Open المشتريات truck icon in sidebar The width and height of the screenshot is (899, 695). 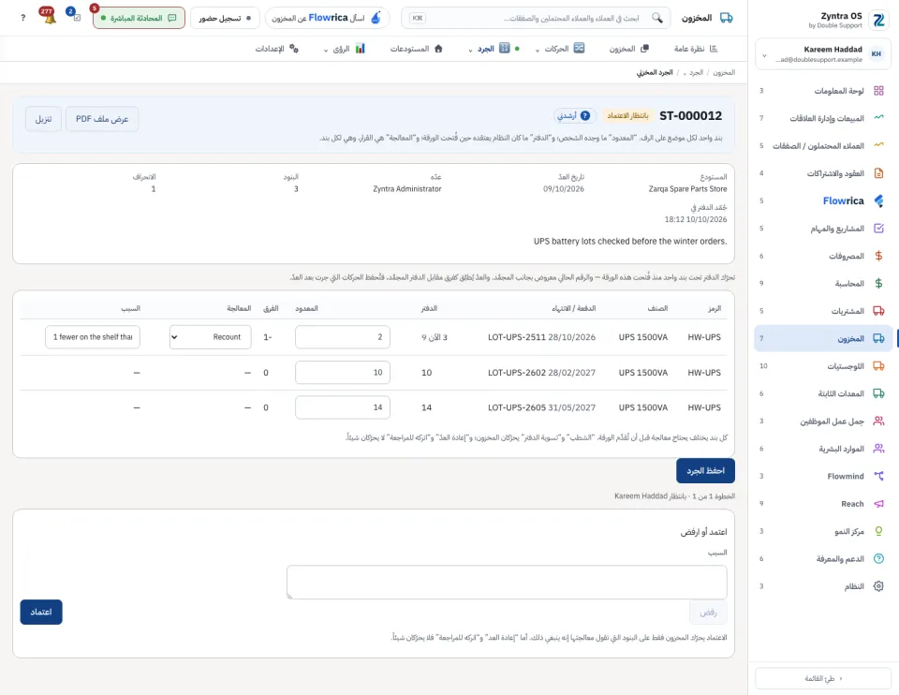click(x=878, y=311)
